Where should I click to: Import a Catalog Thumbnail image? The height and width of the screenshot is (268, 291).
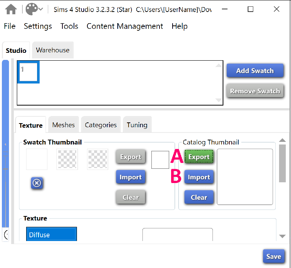[199, 177]
